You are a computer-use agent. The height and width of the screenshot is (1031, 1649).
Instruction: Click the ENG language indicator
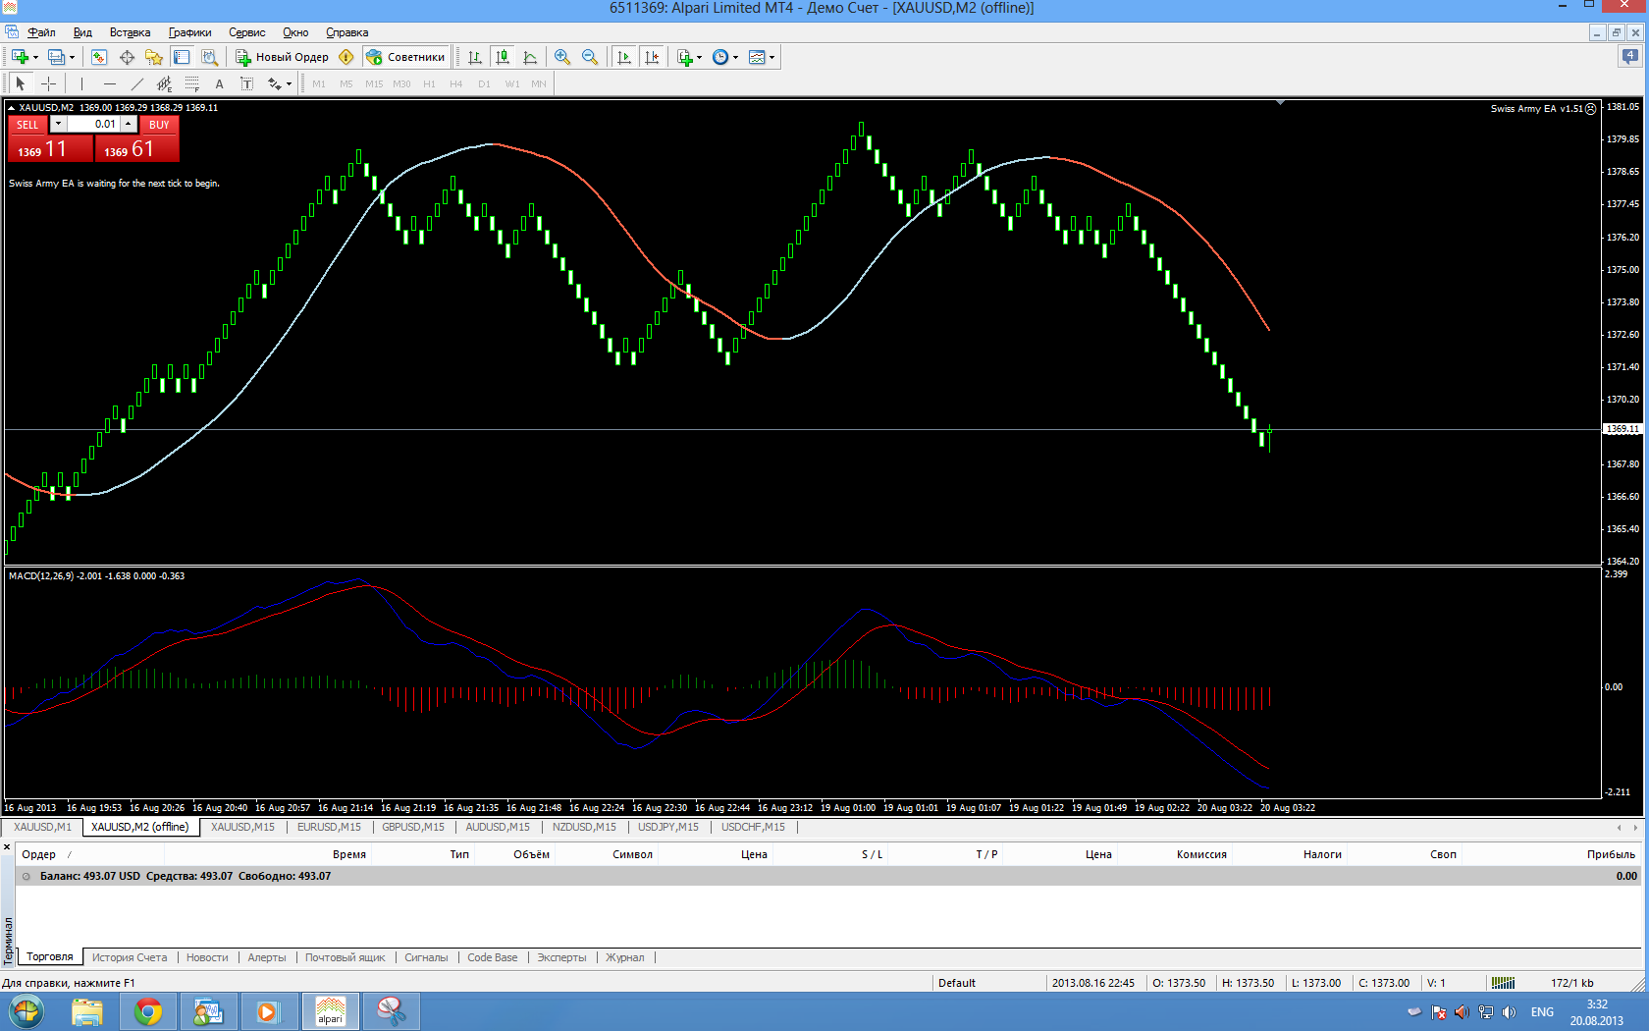[1542, 1012]
